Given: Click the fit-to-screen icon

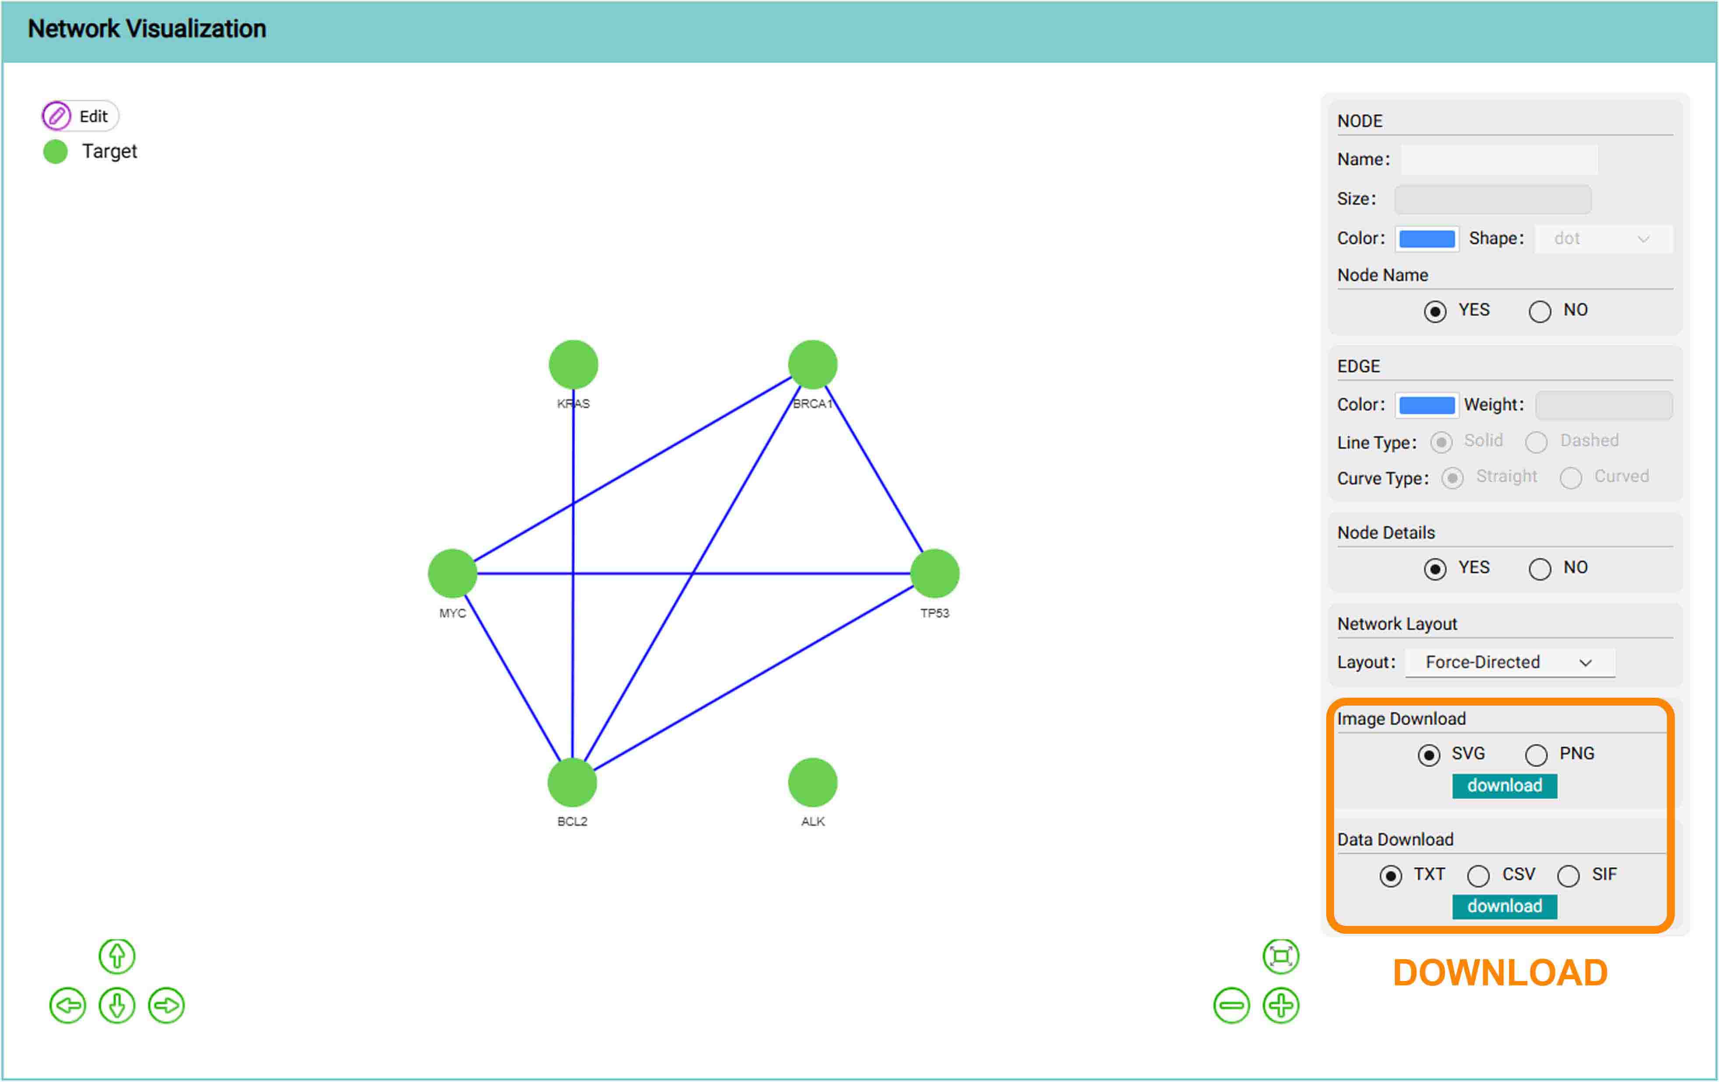Looking at the screenshot, I should [1281, 957].
